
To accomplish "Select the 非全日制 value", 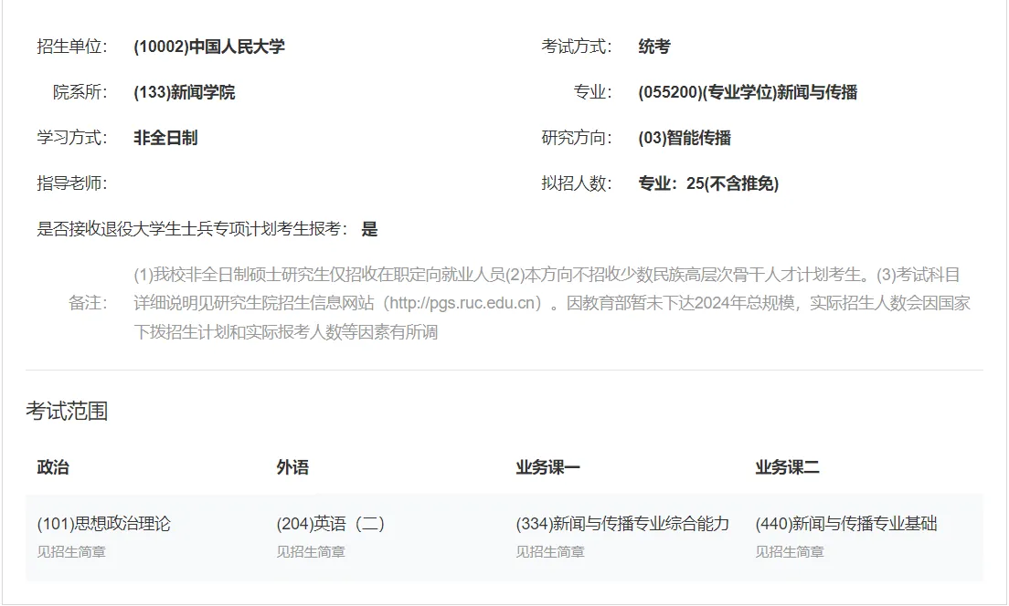I will (165, 138).
